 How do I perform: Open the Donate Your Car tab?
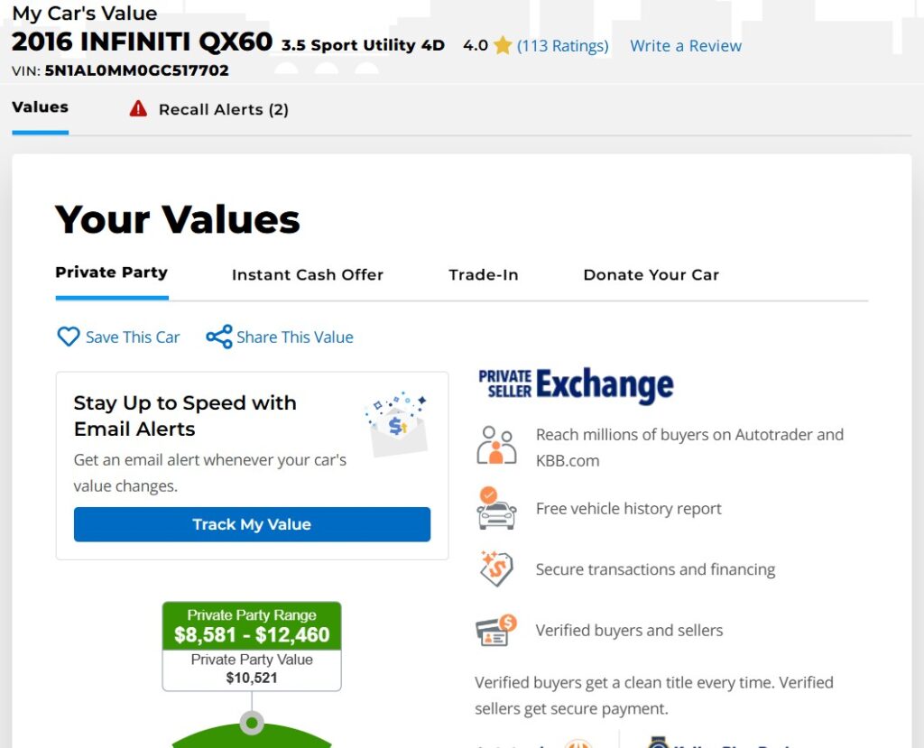point(651,275)
